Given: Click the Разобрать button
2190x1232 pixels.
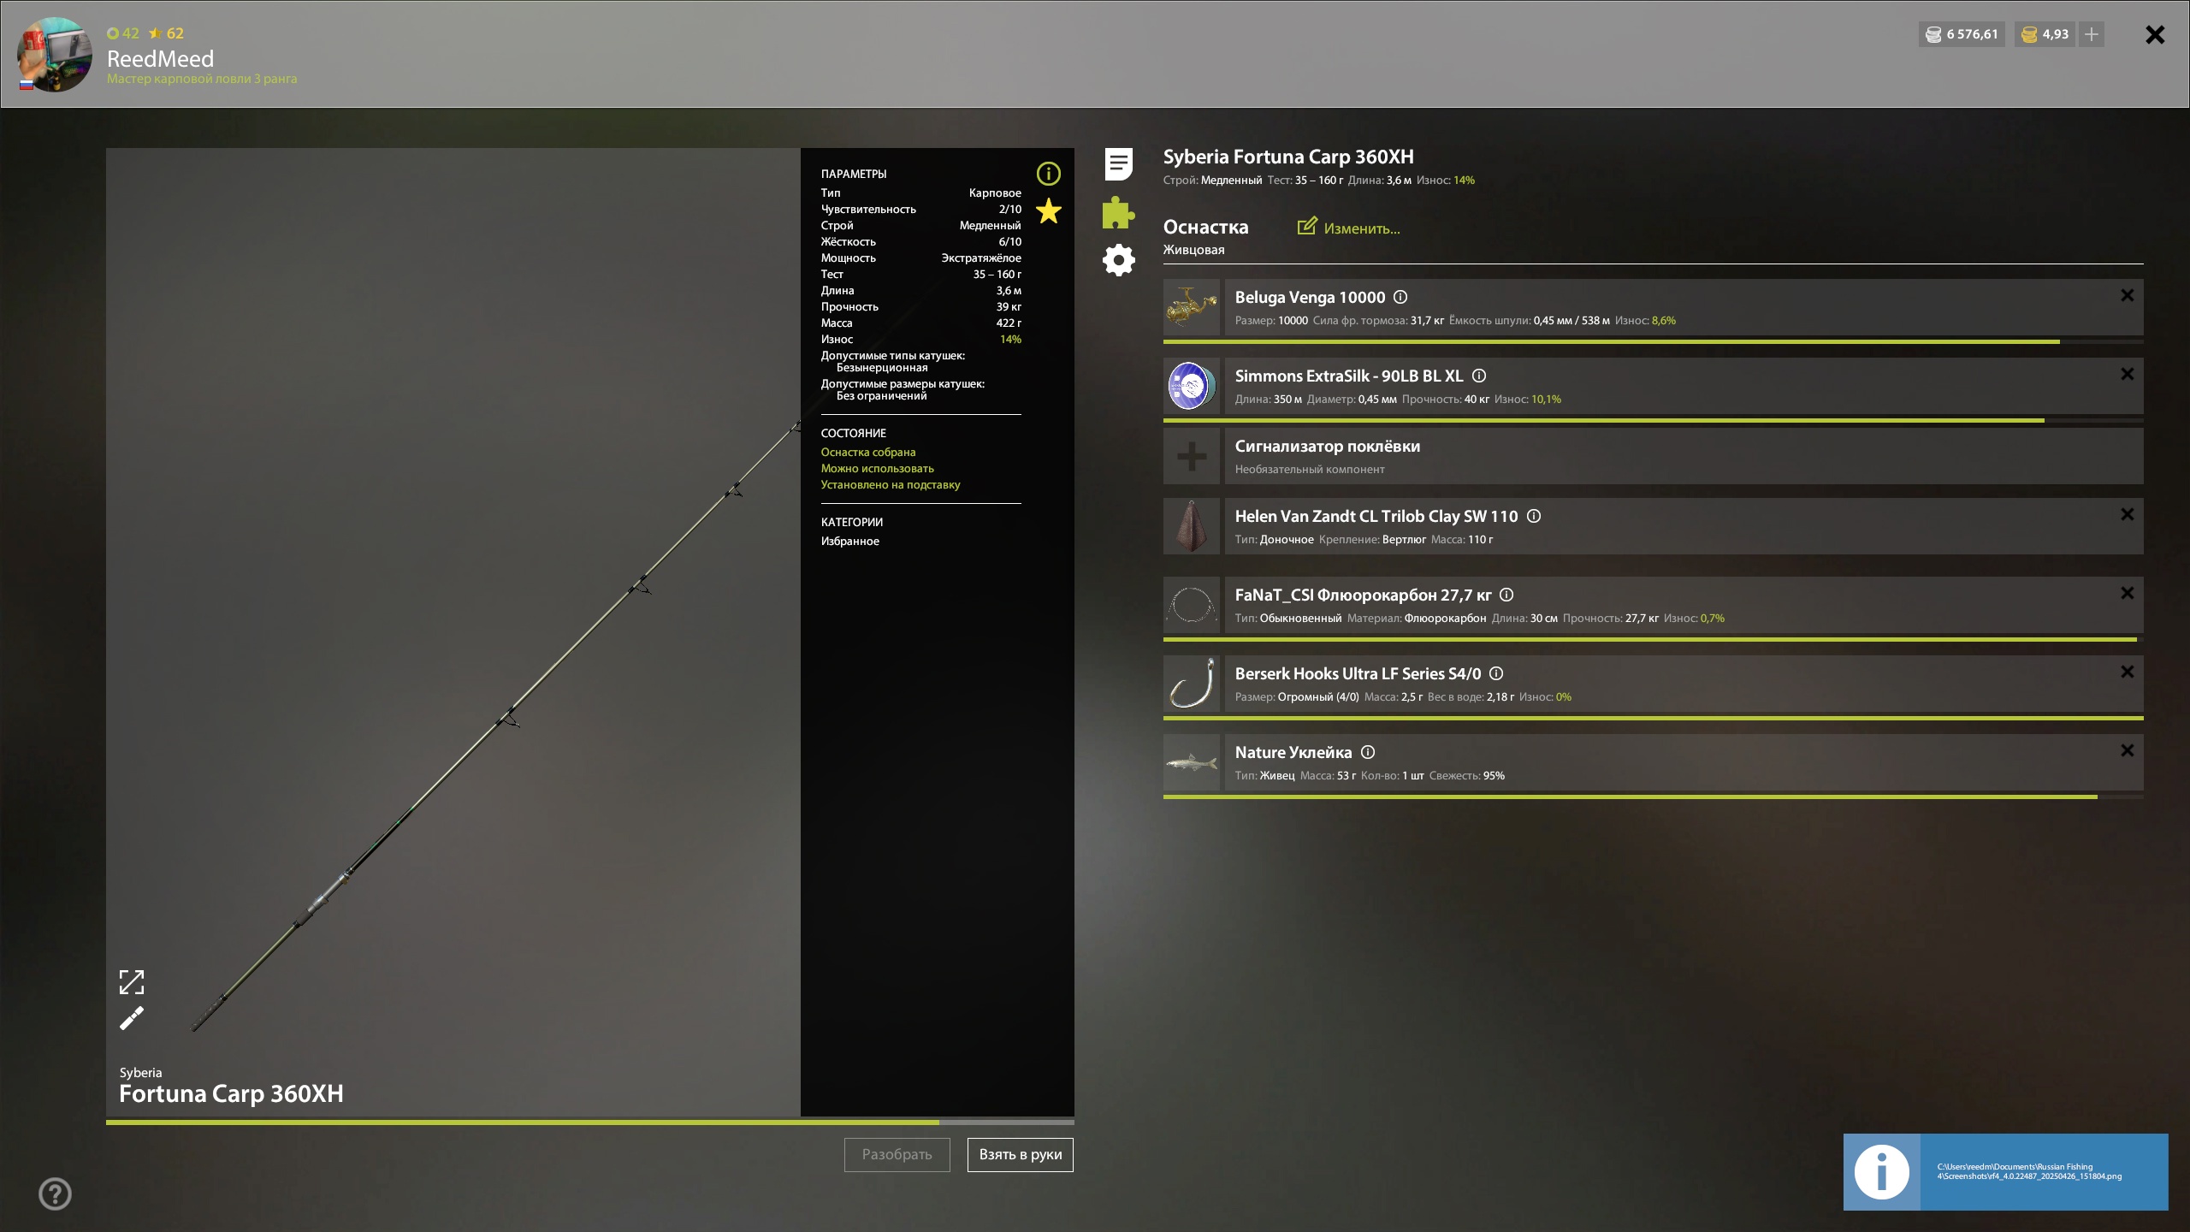Looking at the screenshot, I should [x=897, y=1154].
